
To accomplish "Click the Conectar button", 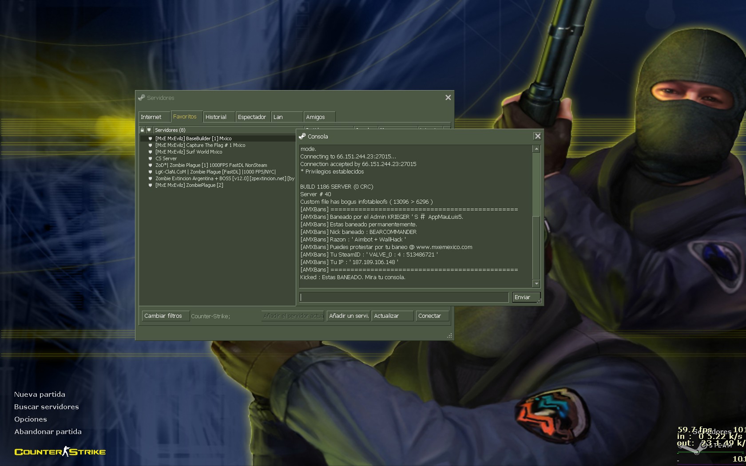I will coord(432,316).
